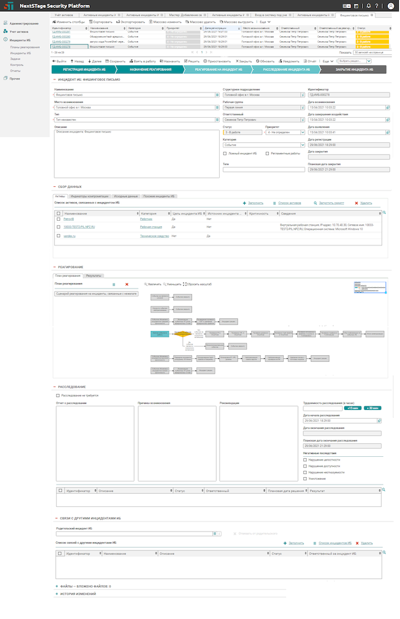This screenshot has height=619, width=400.
Task: Open calendar icon for Дата возникновения
Action: (388, 107)
